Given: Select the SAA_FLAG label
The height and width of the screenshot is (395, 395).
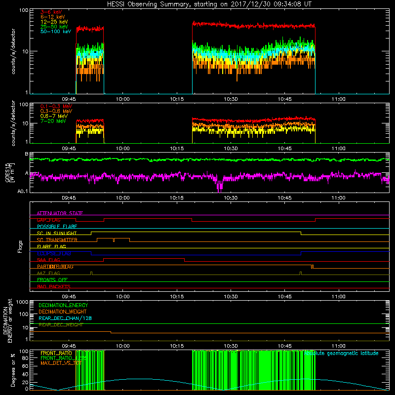Looking at the screenshot, I should pyautogui.click(x=48, y=260).
